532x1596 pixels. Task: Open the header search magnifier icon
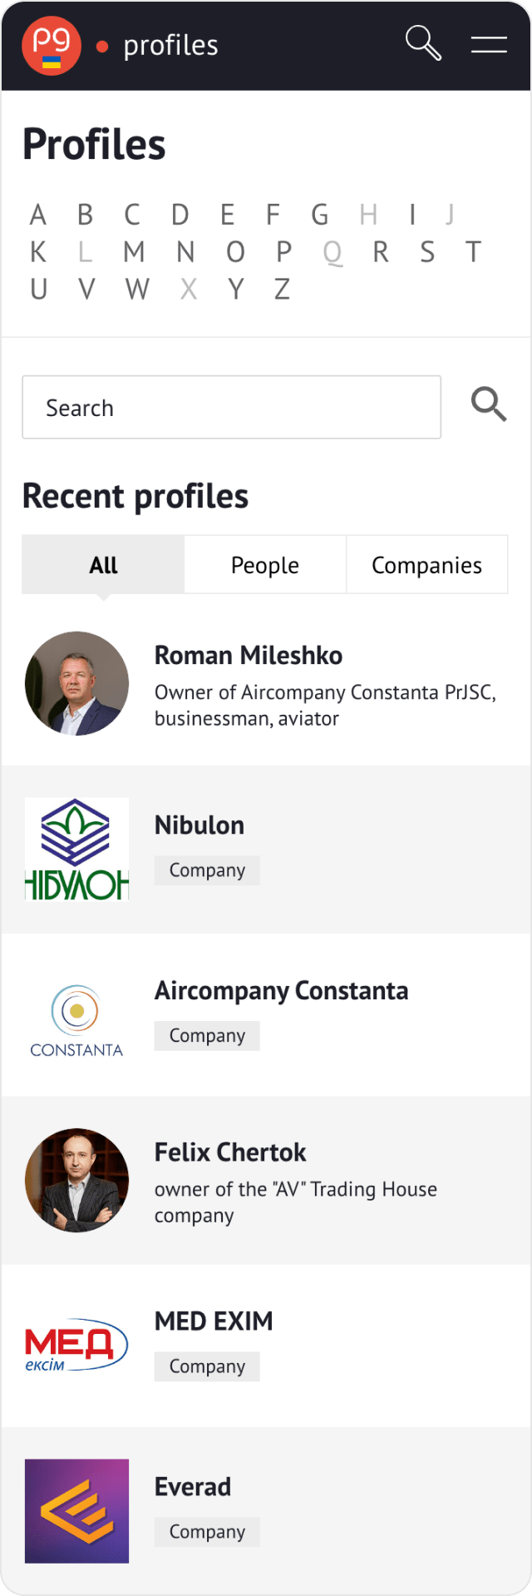pyautogui.click(x=423, y=43)
